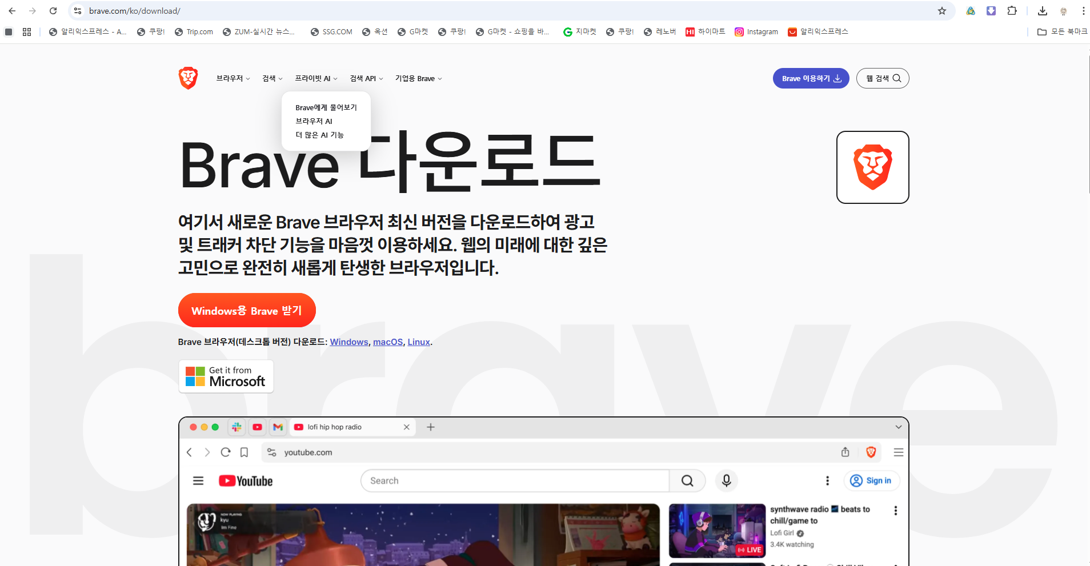This screenshot has height=566, width=1090.
Task: Open site information icon in address bar
Action: coord(78,11)
